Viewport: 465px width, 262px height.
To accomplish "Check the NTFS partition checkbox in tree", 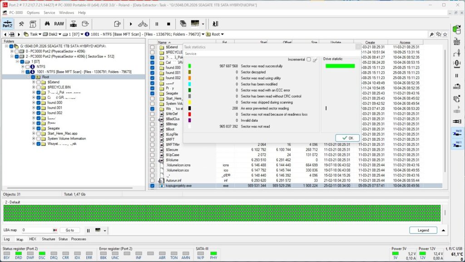I will coord(28,67).
